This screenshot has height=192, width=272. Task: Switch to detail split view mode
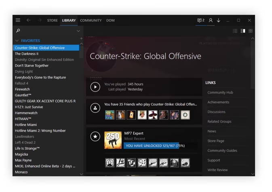[x=243, y=31]
